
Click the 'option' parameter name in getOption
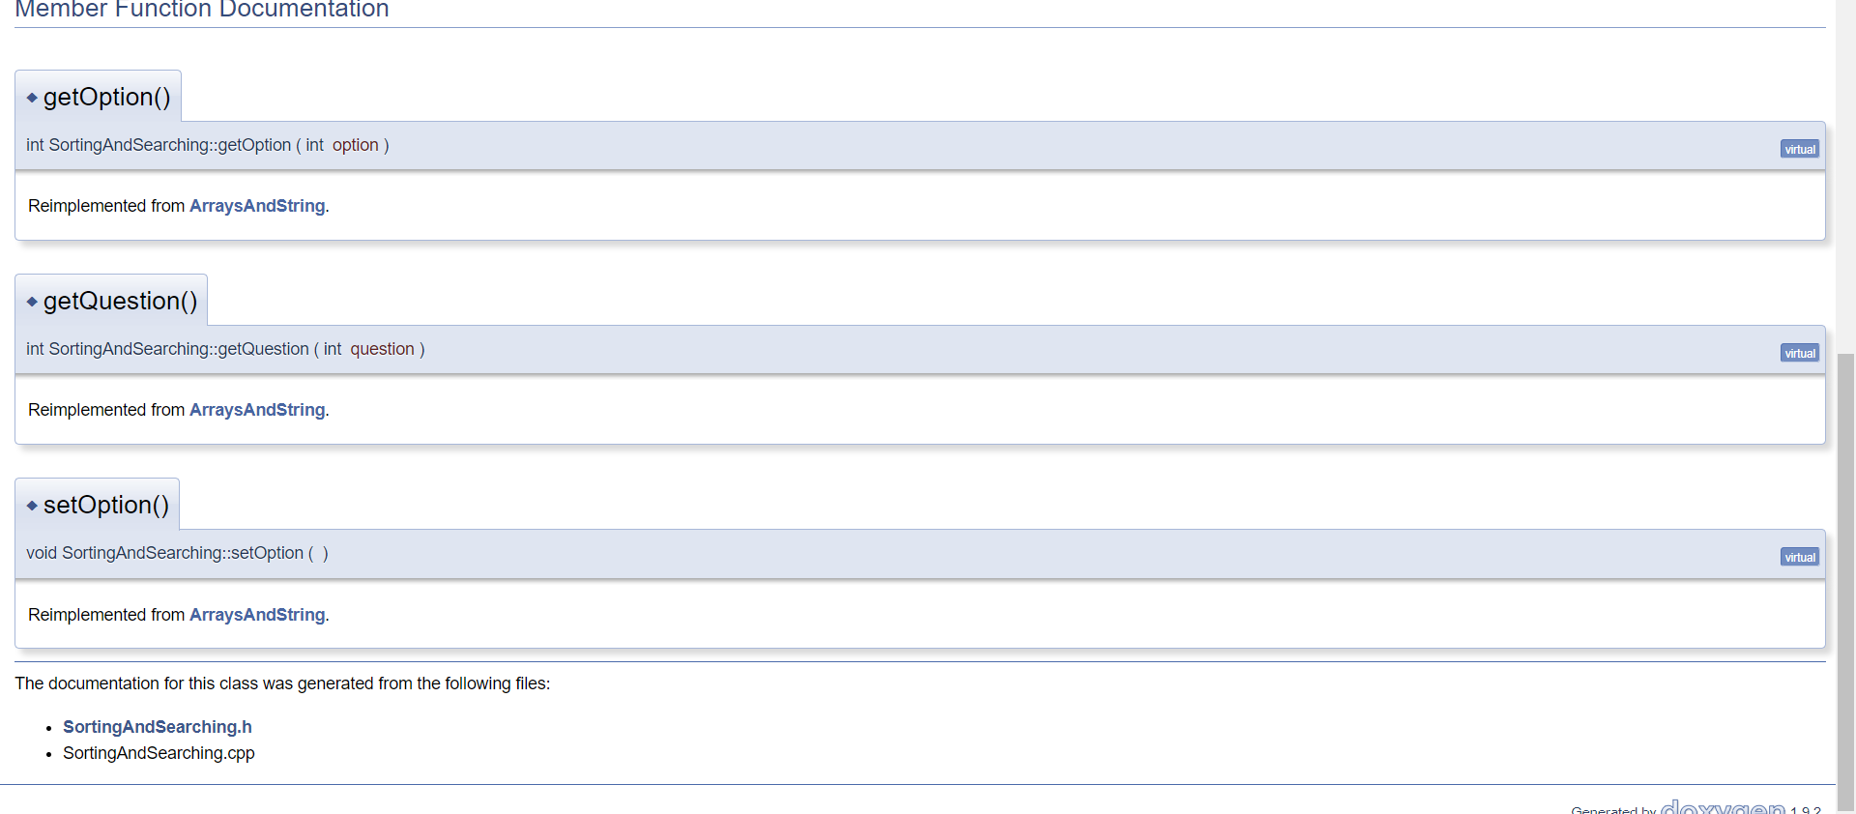(356, 145)
